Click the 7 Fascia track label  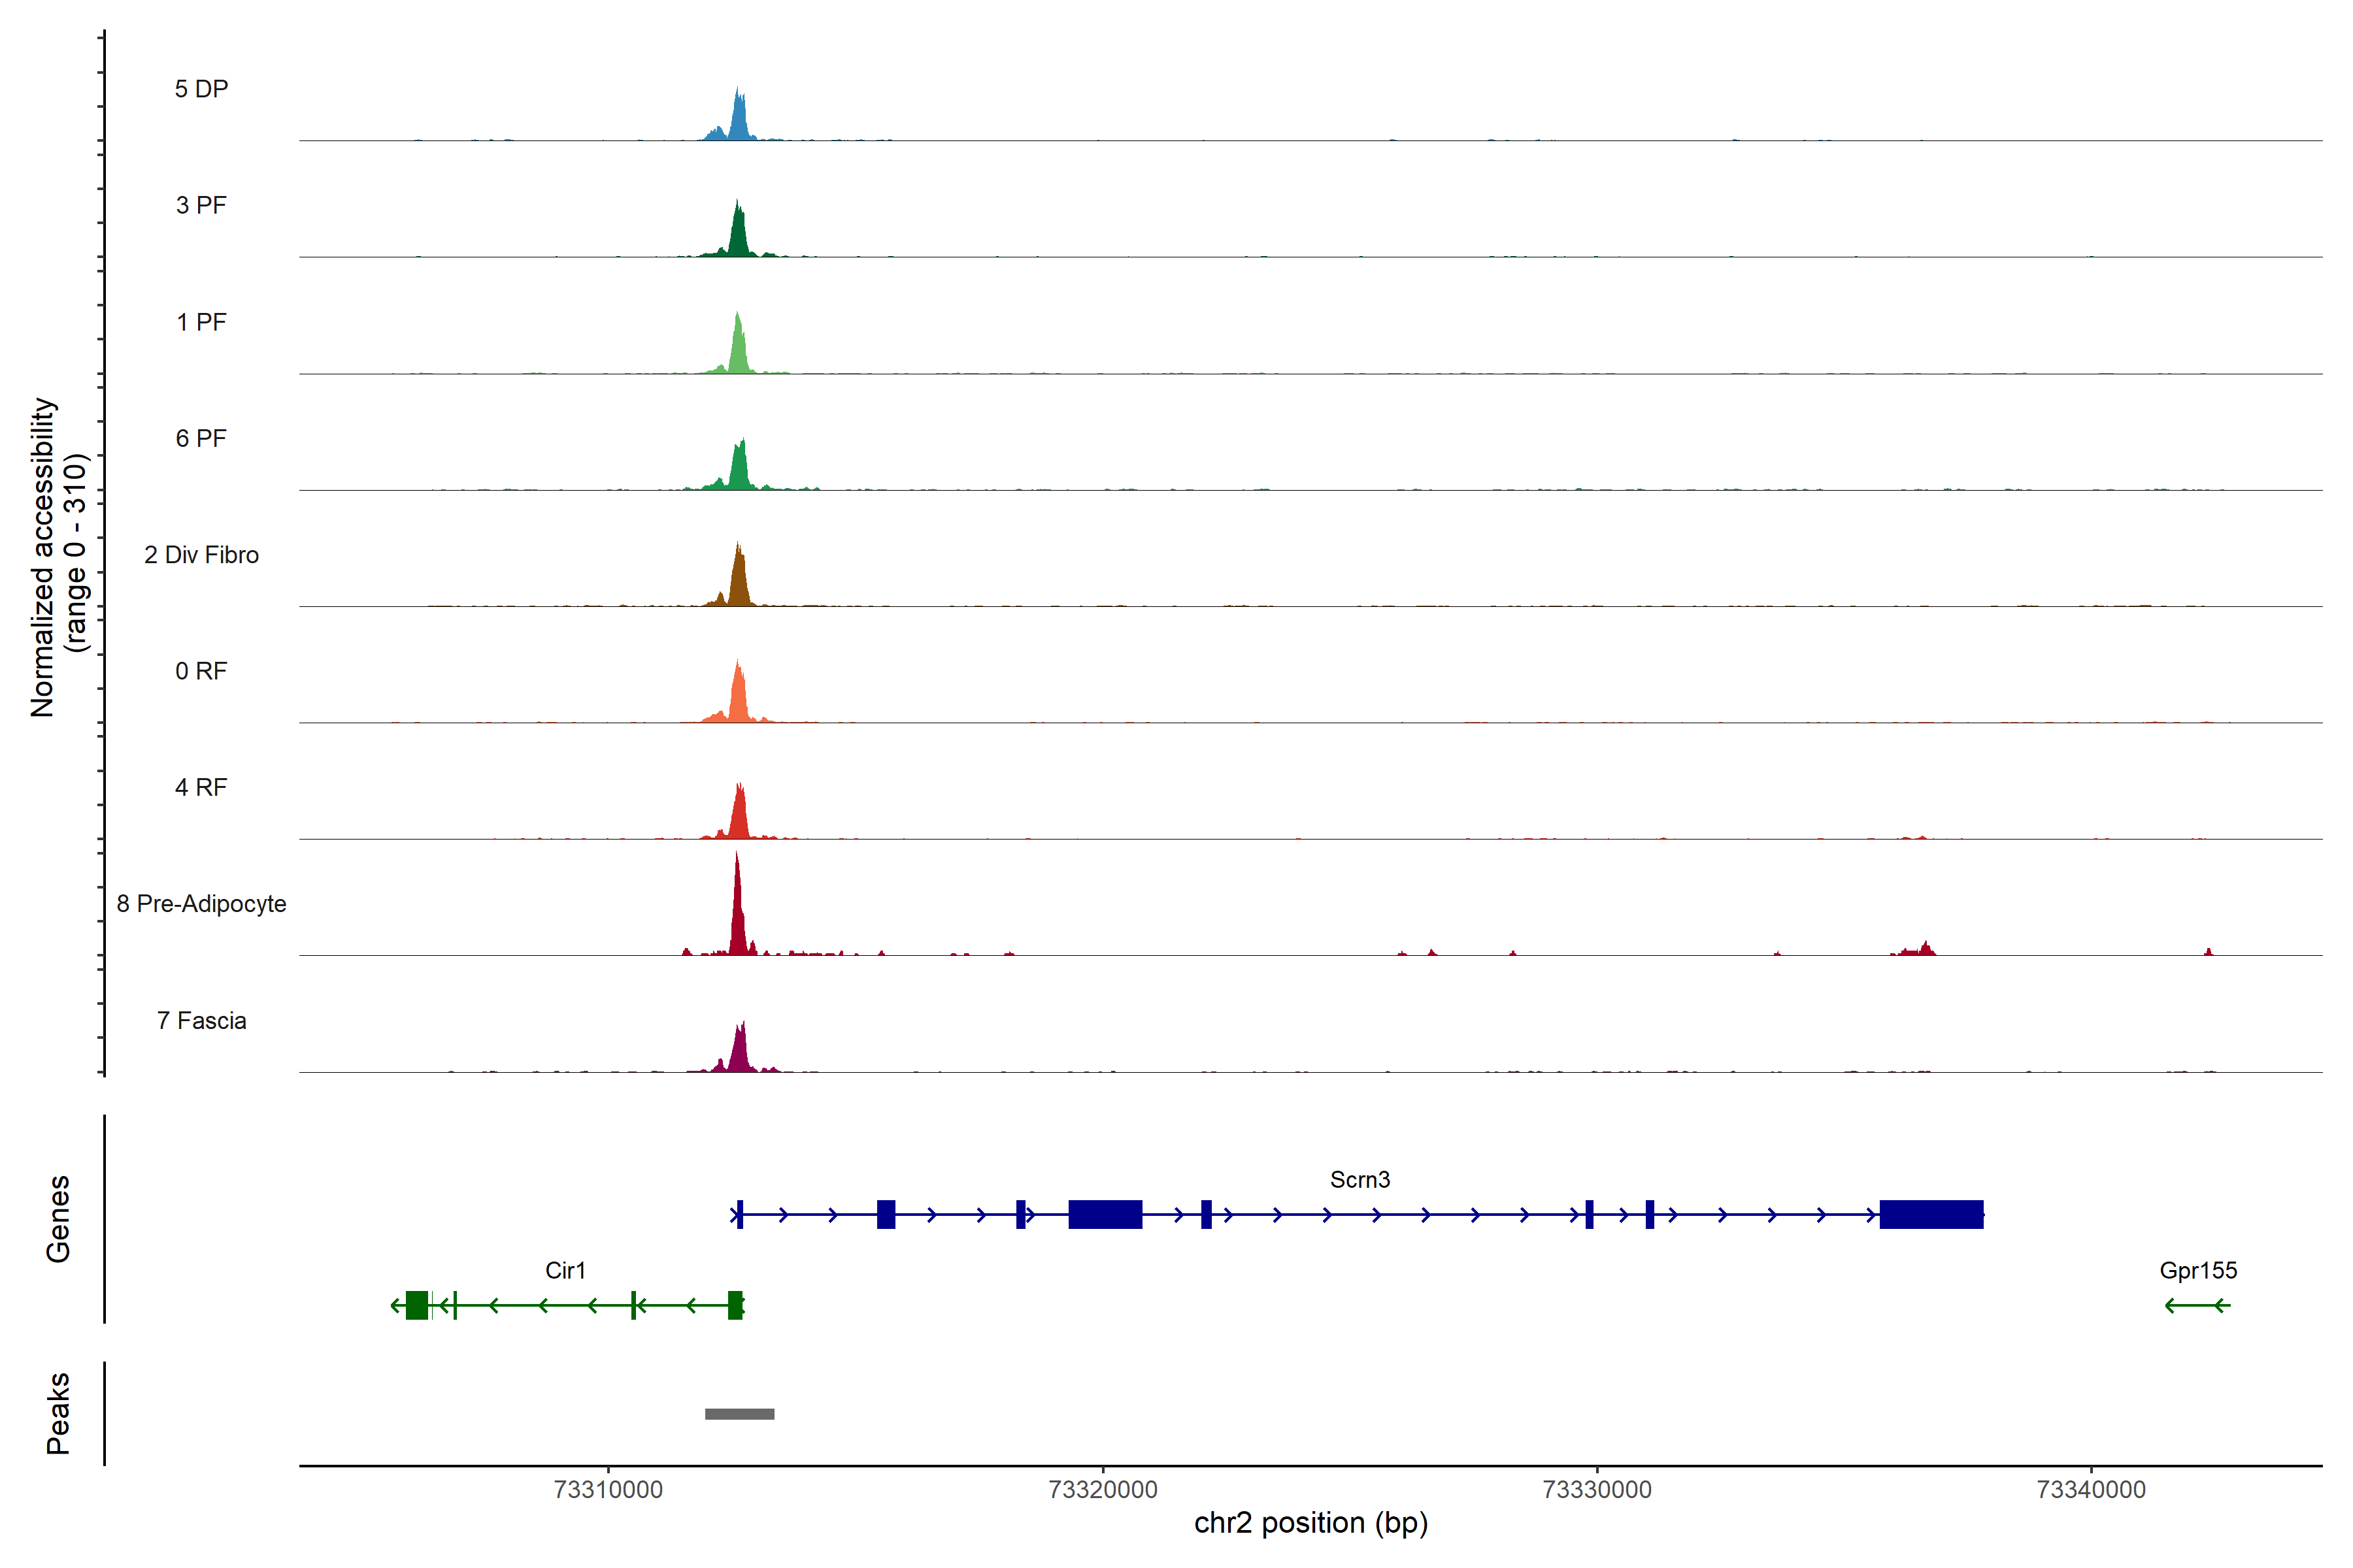pyautogui.click(x=201, y=1020)
